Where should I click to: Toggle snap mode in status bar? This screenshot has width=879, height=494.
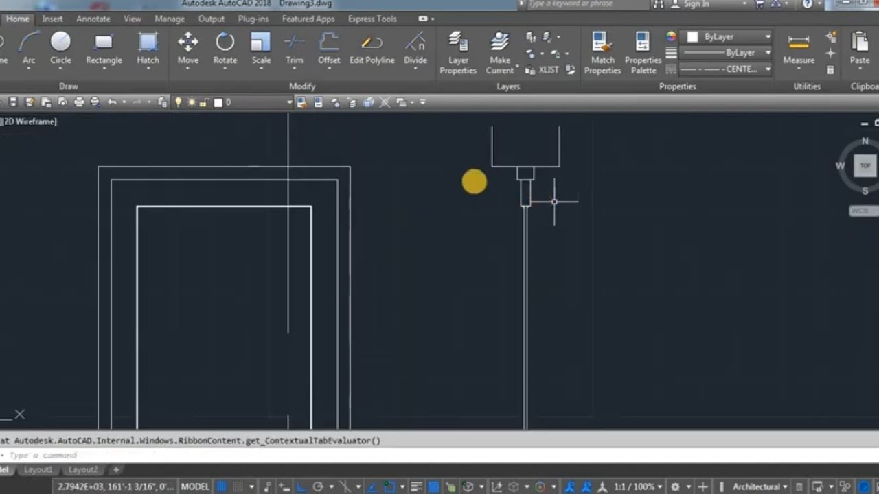[x=237, y=486]
